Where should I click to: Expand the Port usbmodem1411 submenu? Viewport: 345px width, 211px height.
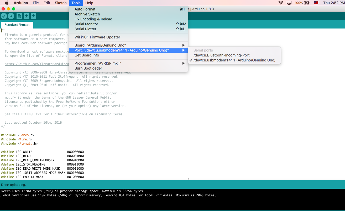coord(128,50)
